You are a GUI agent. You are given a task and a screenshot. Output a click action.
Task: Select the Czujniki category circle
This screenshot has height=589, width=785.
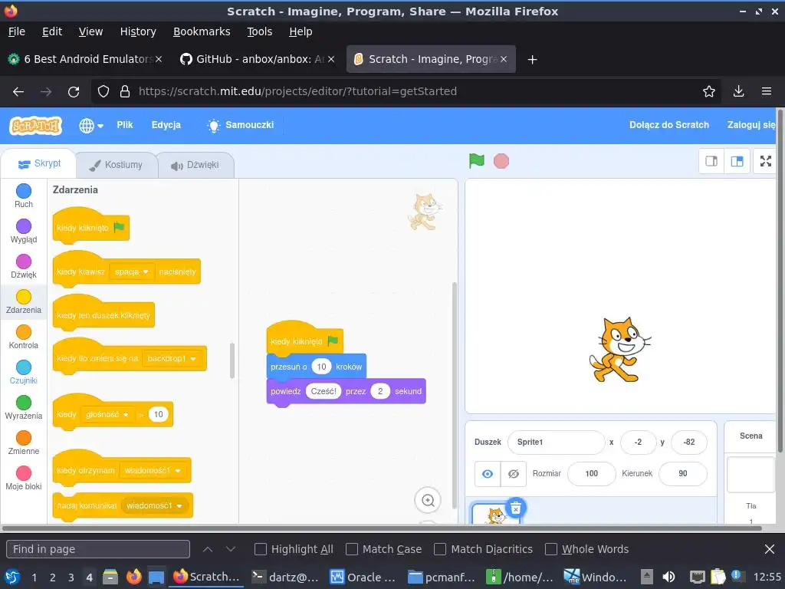coord(24,367)
